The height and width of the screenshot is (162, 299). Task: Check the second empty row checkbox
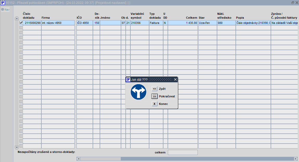(21, 32)
